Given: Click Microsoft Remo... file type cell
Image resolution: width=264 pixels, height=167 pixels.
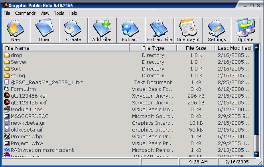Looking at the screenshot, I should (154, 150).
